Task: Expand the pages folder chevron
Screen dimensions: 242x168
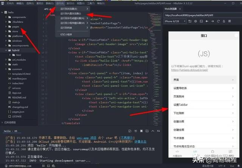Action: [x=6, y=26]
